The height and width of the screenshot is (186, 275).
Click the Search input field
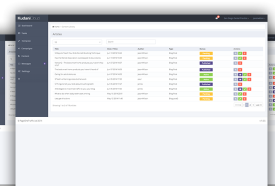pyautogui.click(x=131, y=41)
